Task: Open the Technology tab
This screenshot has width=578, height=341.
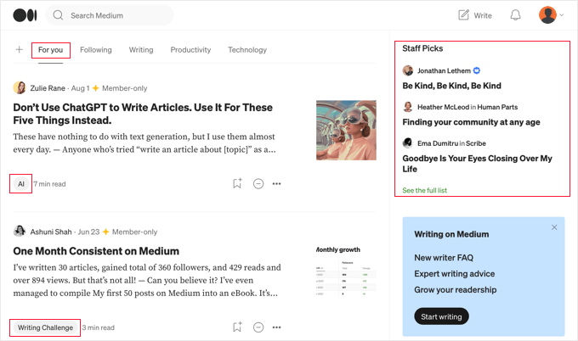Action: point(247,50)
